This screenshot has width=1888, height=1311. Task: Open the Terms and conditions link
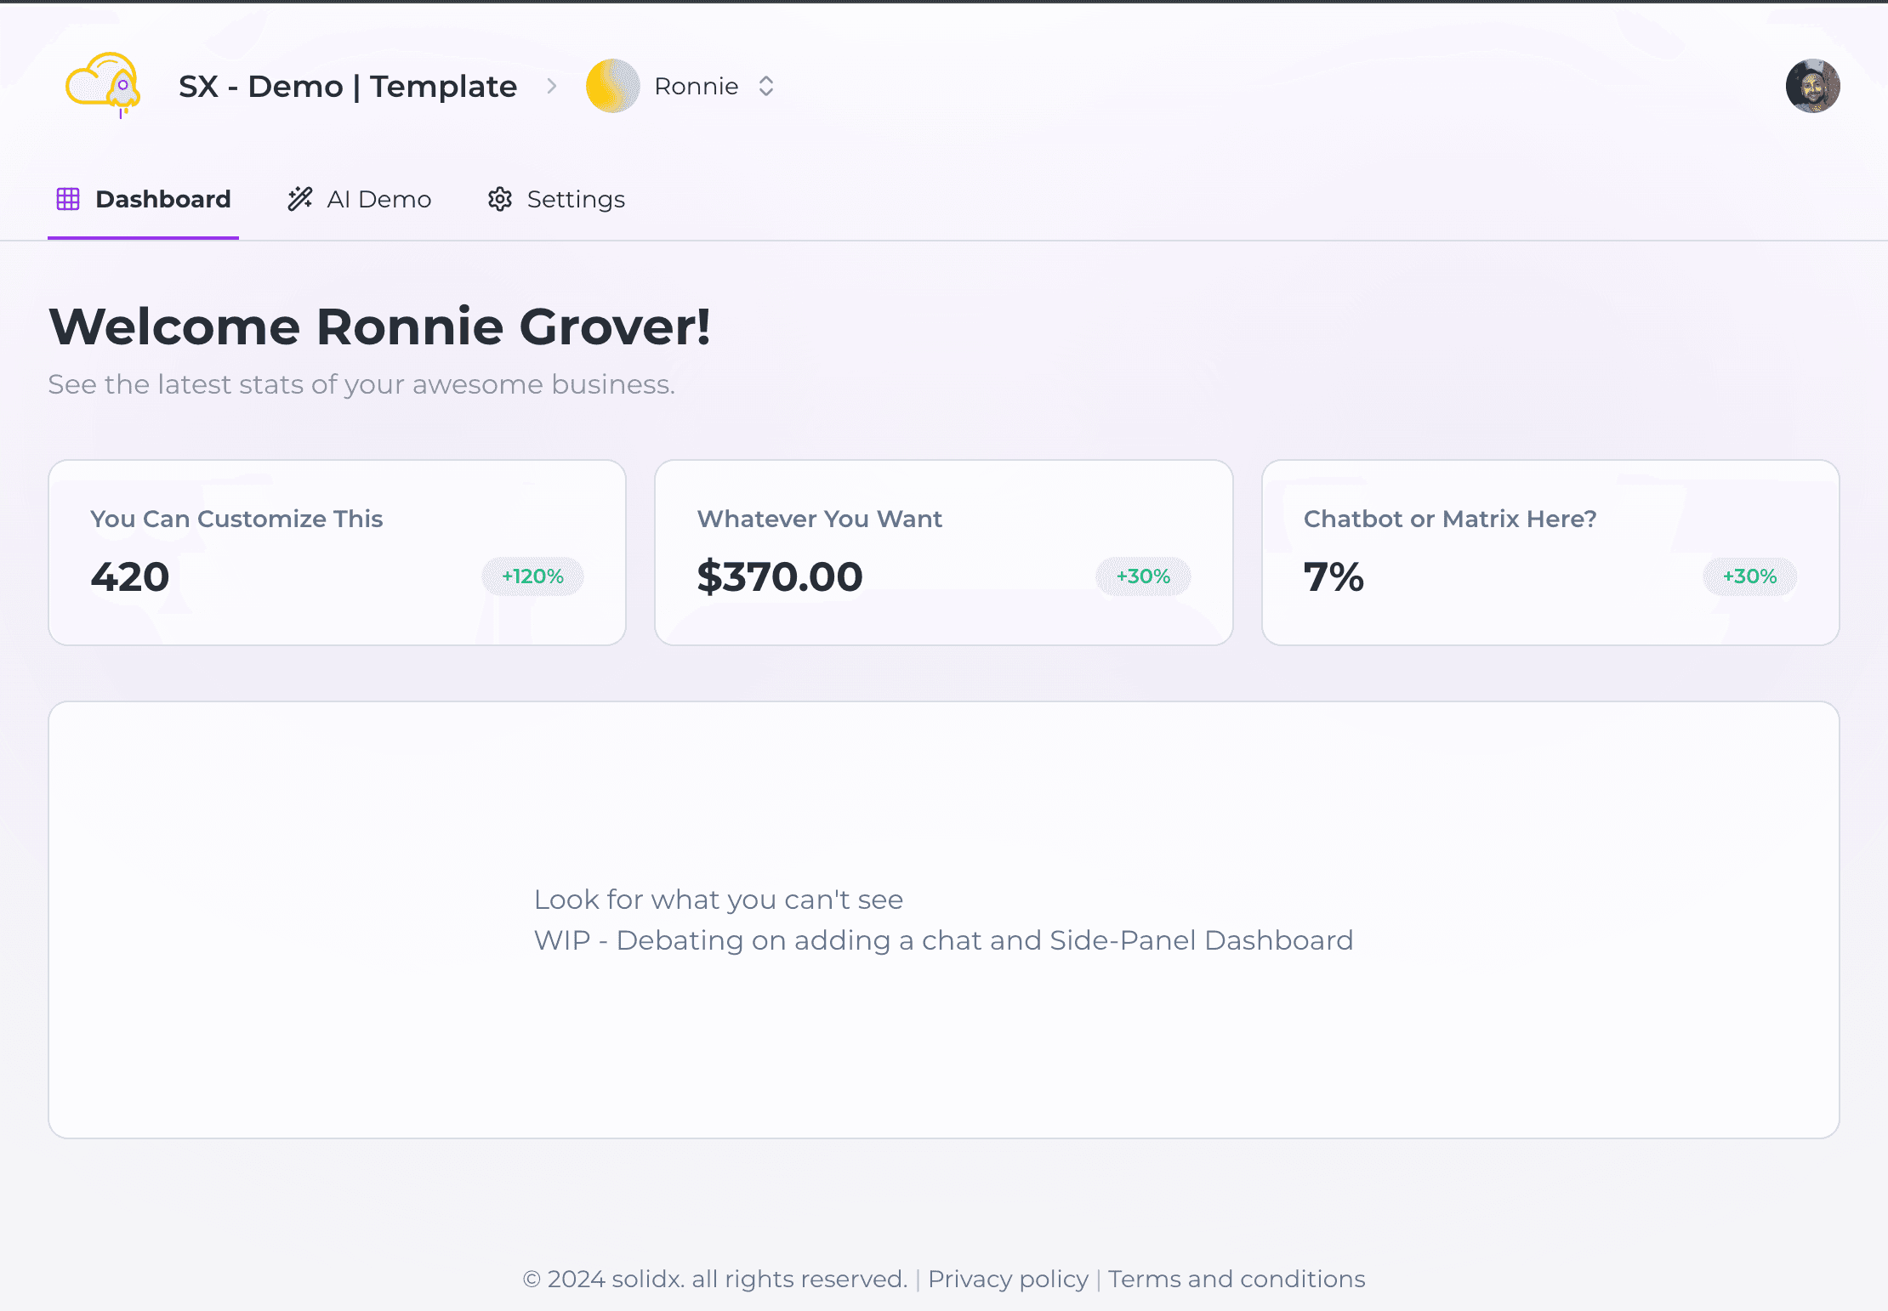pos(1237,1279)
